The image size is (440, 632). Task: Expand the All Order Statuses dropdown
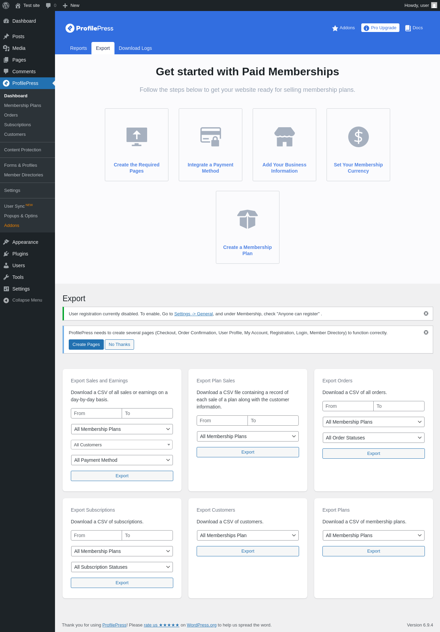coord(373,438)
